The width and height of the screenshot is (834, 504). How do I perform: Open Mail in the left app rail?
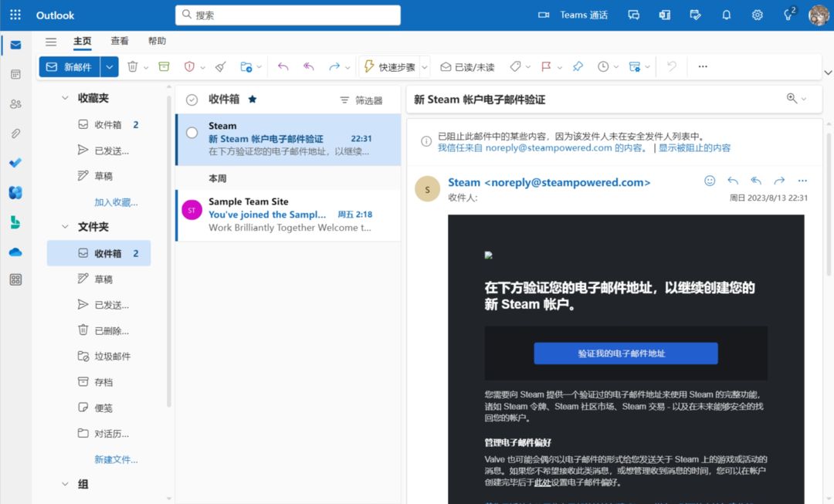tap(15, 46)
